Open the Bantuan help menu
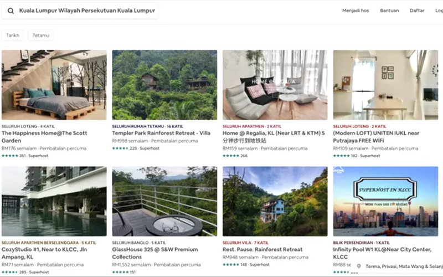The image size is (443, 277). click(389, 11)
